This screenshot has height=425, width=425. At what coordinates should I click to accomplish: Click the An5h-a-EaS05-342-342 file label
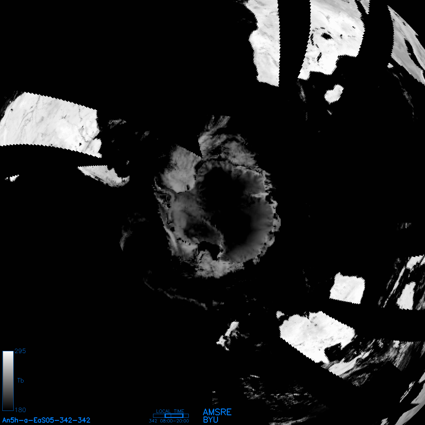(46, 420)
